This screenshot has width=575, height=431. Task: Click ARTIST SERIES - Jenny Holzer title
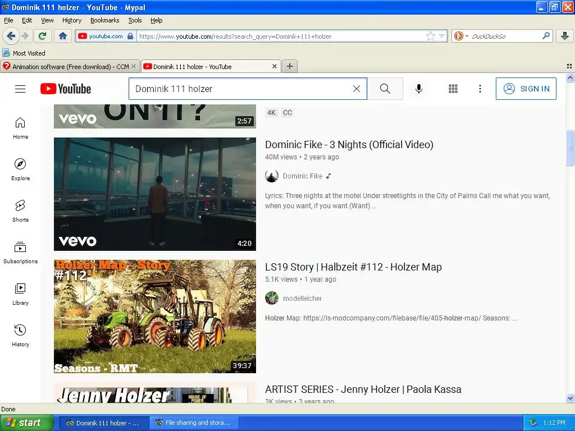point(363,389)
